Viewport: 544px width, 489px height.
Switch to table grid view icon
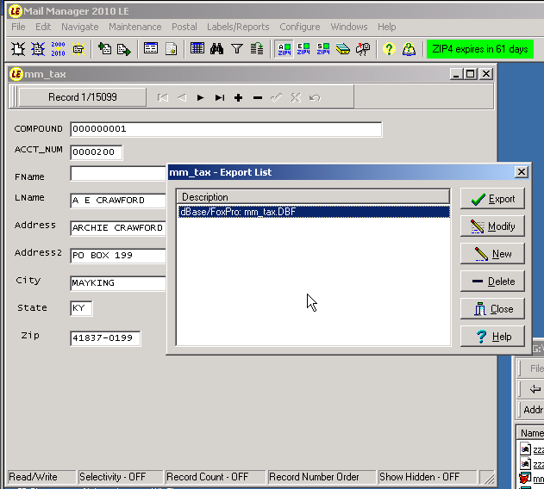(x=197, y=49)
